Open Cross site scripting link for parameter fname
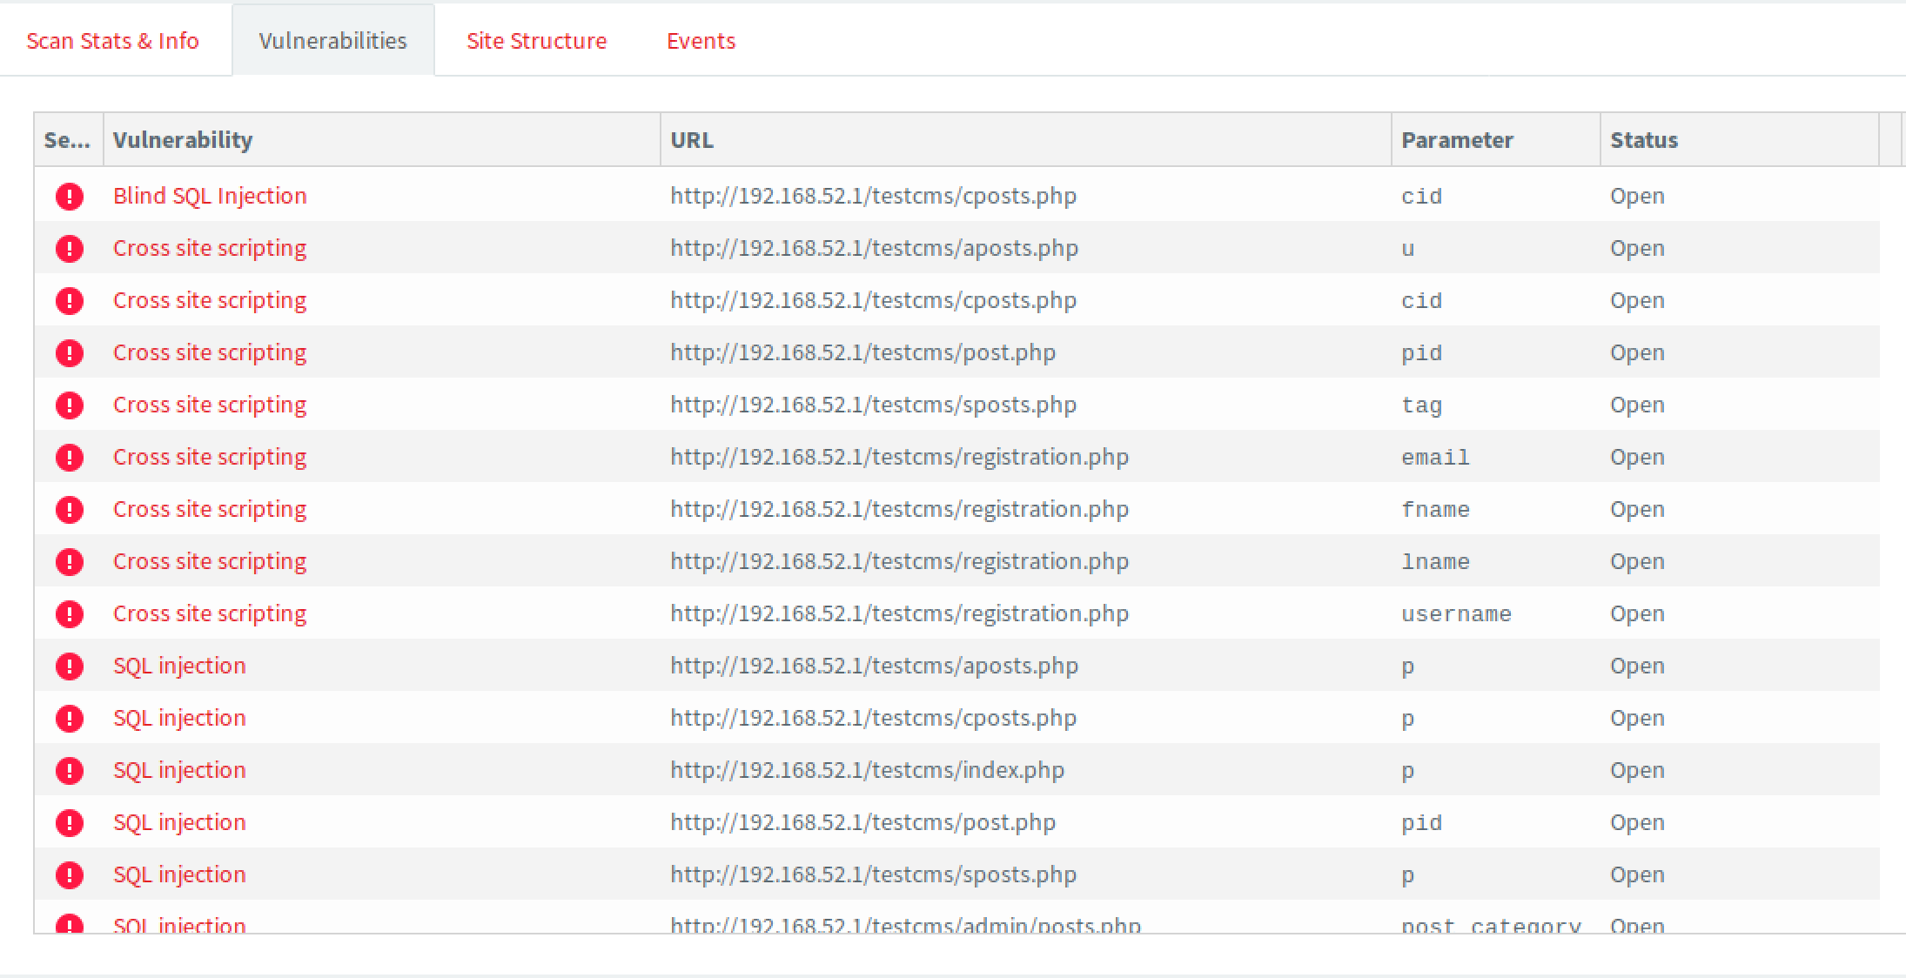This screenshot has width=1906, height=978. (210, 509)
